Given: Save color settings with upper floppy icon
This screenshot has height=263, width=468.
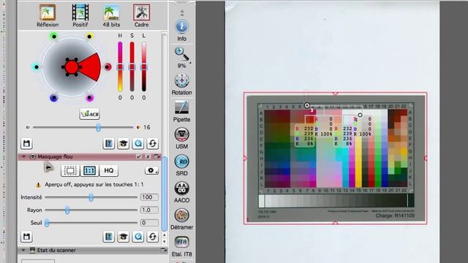Looking at the screenshot, I should point(26,143).
